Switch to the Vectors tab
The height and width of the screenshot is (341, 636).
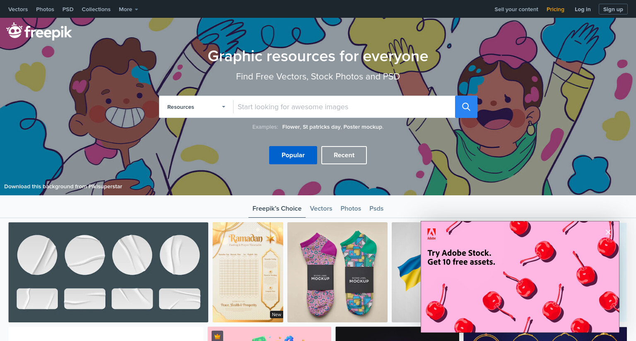click(x=321, y=209)
